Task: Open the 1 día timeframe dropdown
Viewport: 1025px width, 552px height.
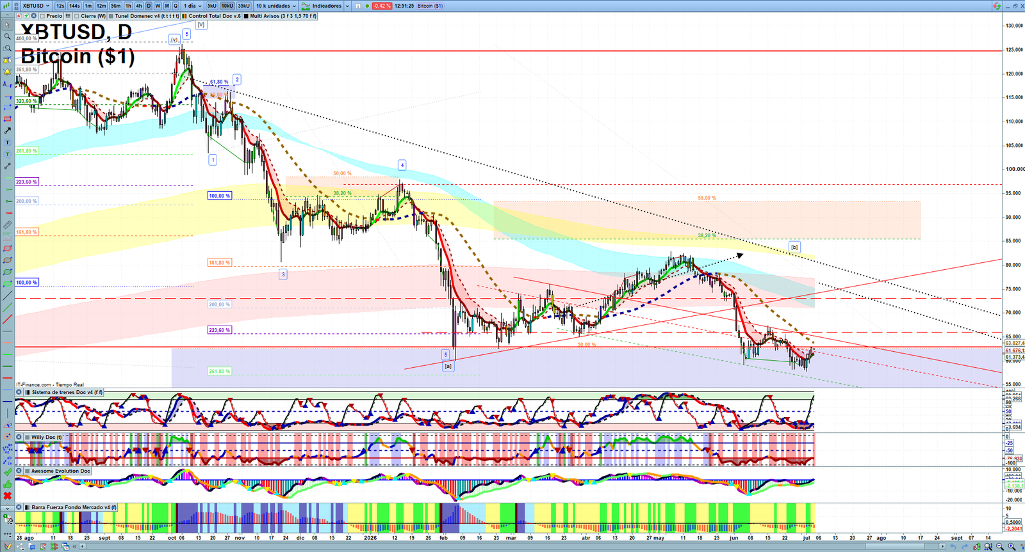Action: [193, 6]
